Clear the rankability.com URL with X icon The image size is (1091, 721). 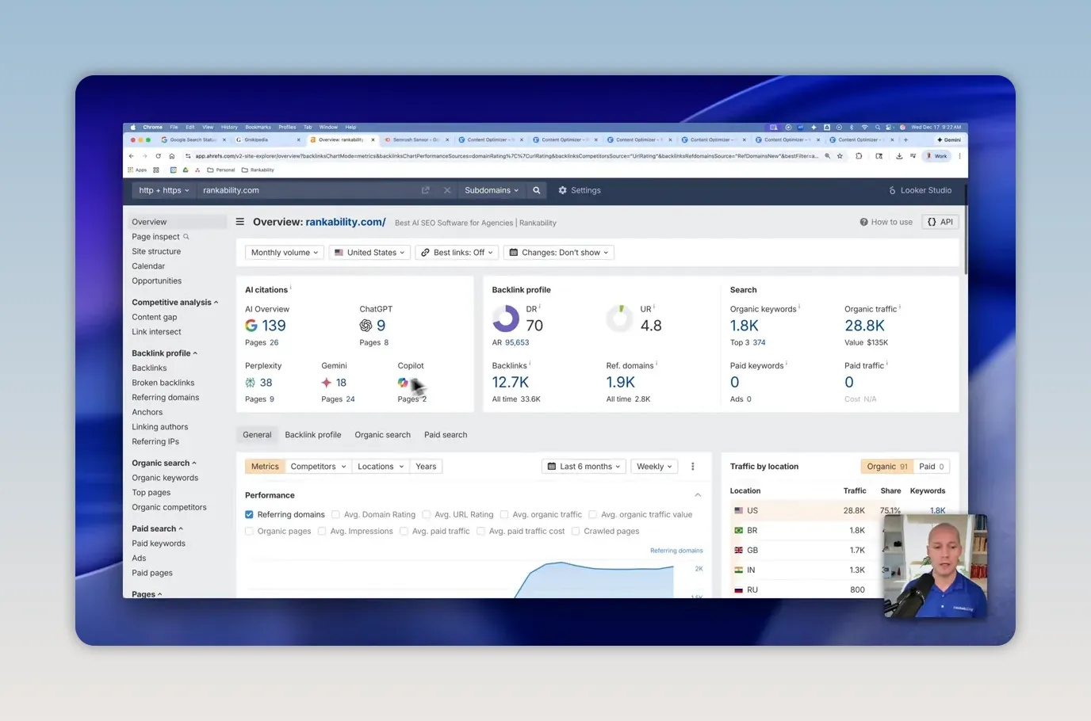447,190
